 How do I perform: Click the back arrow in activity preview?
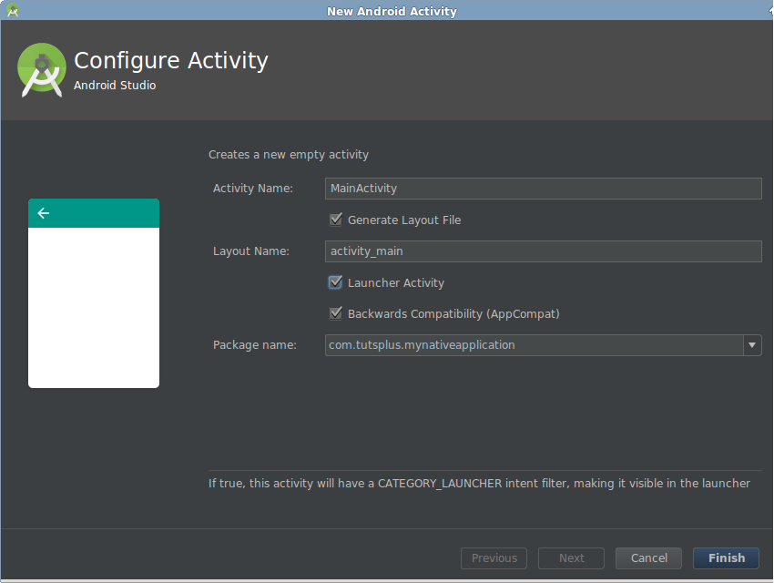44,213
